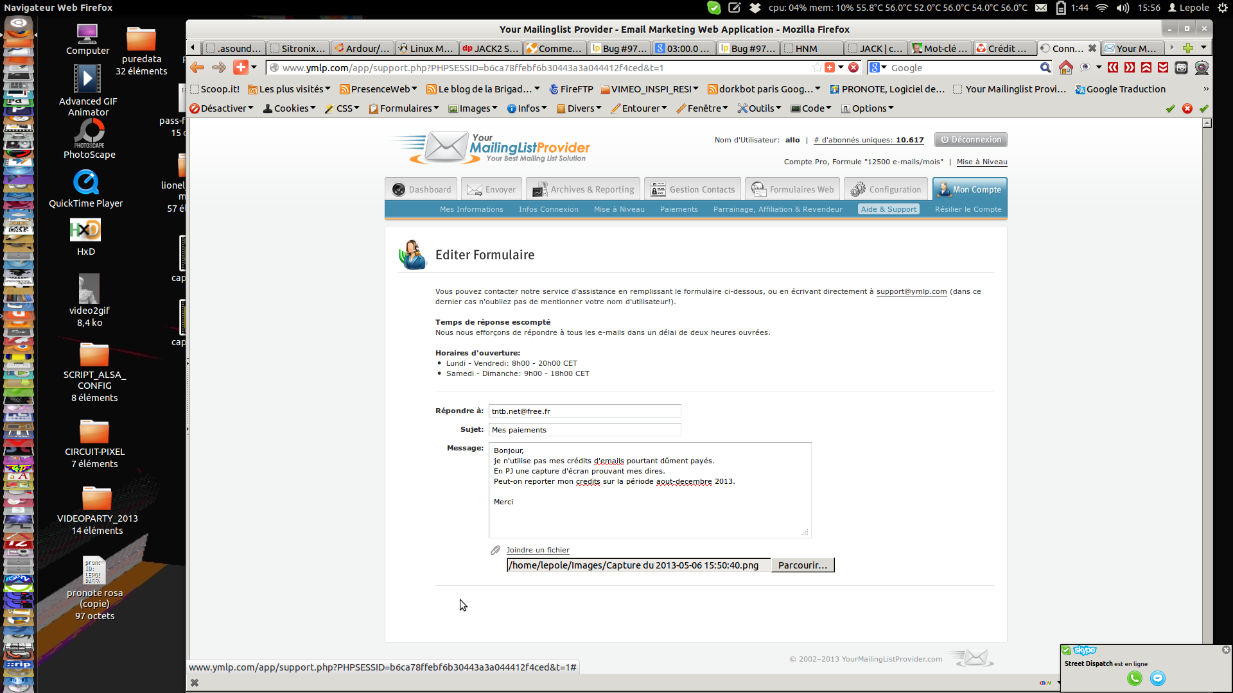Click the paperclip attachment icon
Viewport: 1233px width, 693px height.
[495, 550]
